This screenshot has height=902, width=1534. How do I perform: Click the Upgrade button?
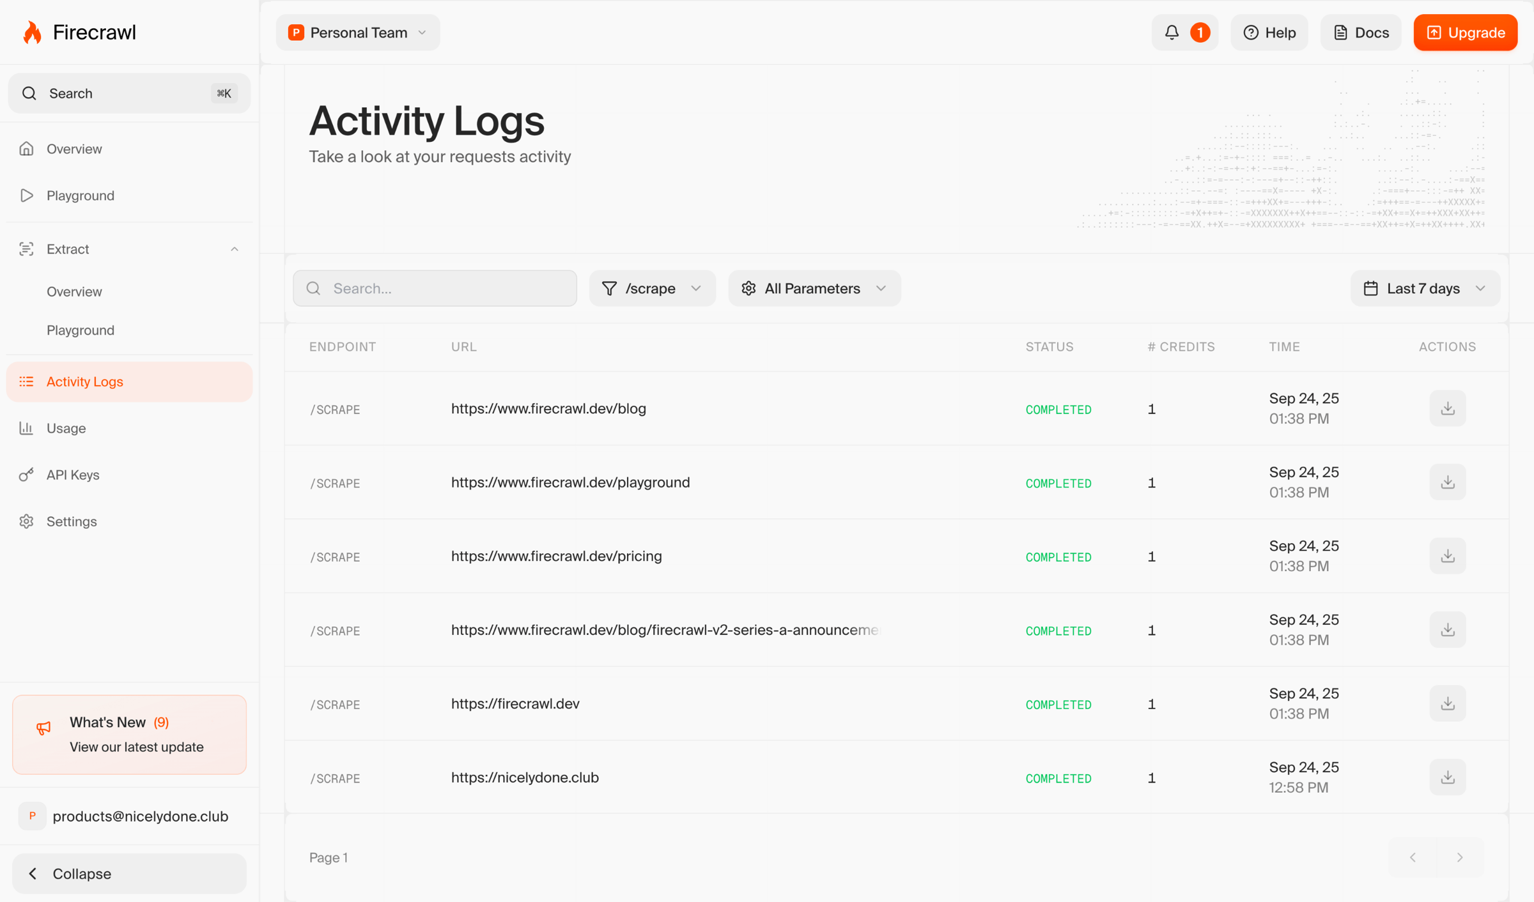(1465, 33)
